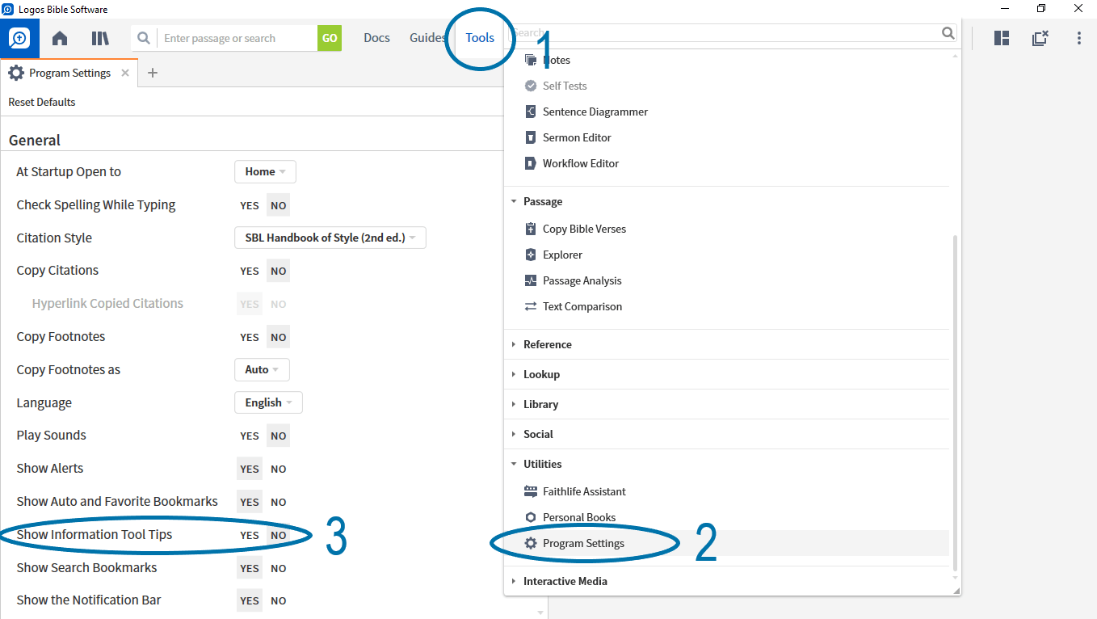Open the Layouts icon in top bar
This screenshot has width=1097, height=619.
[x=1002, y=38]
